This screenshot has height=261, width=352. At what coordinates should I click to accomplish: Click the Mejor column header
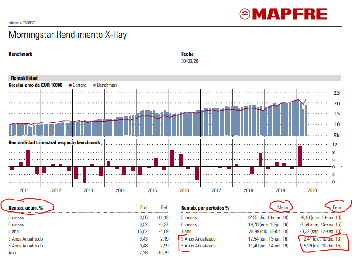(283, 207)
